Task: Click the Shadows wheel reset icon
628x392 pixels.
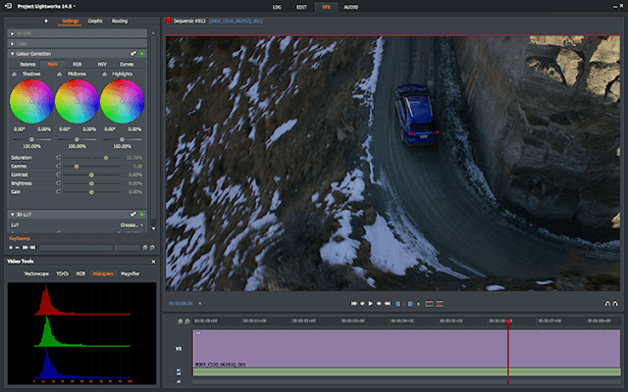Action: [15, 74]
